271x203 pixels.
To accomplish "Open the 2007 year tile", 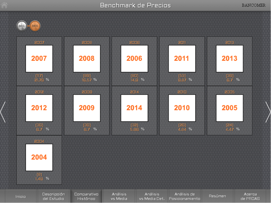I will point(39,59).
